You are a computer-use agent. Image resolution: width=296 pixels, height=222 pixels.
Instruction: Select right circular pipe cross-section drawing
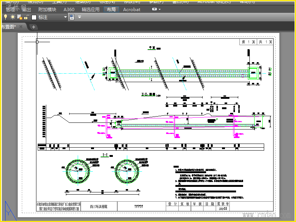click(x=127, y=171)
